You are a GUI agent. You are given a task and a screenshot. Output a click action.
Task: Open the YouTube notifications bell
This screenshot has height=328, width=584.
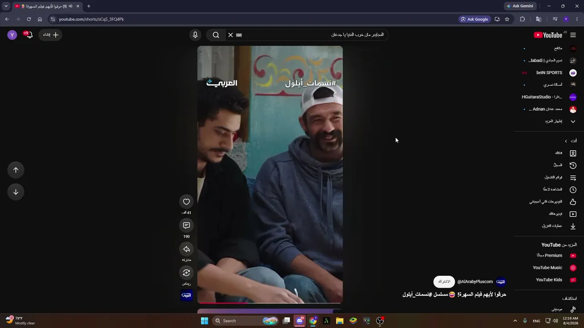pyautogui.click(x=29, y=35)
